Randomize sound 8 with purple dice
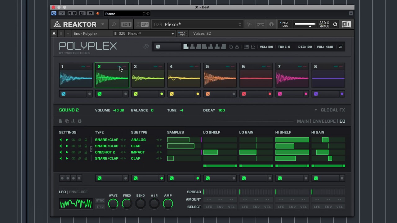The width and height of the screenshot is (397, 223). tap(316, 94)
